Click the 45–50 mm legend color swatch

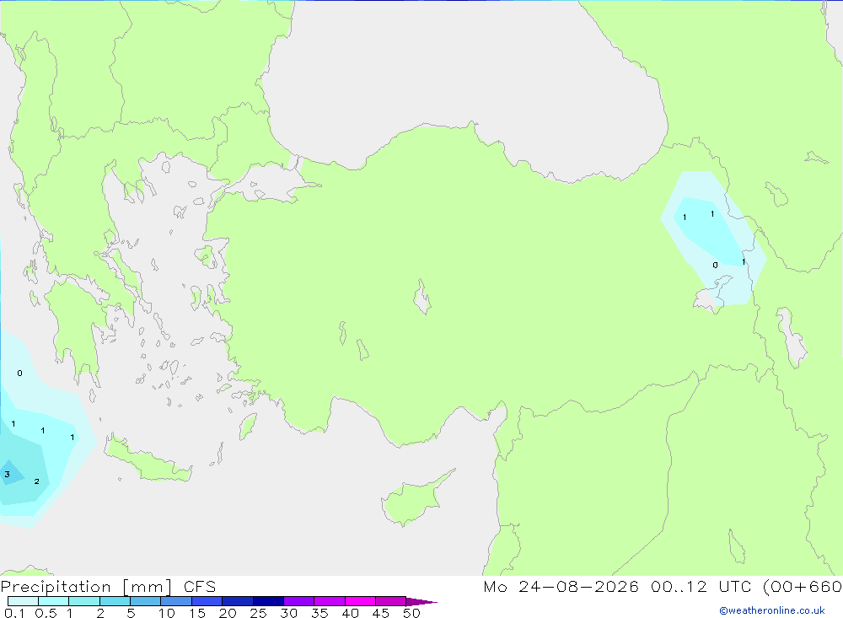tap(391, 601)
